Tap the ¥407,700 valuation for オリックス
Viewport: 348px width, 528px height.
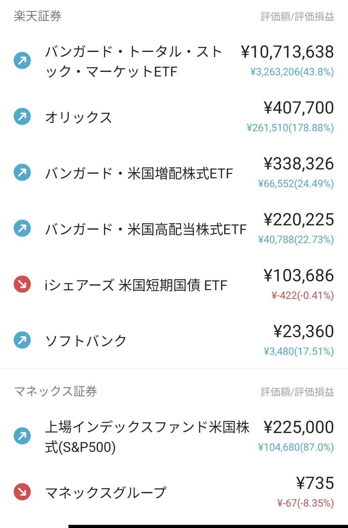pos(299,108)
